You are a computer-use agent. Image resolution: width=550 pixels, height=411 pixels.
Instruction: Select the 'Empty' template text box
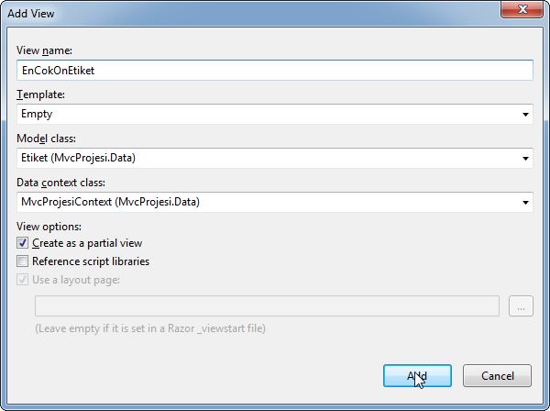[266, 115]
